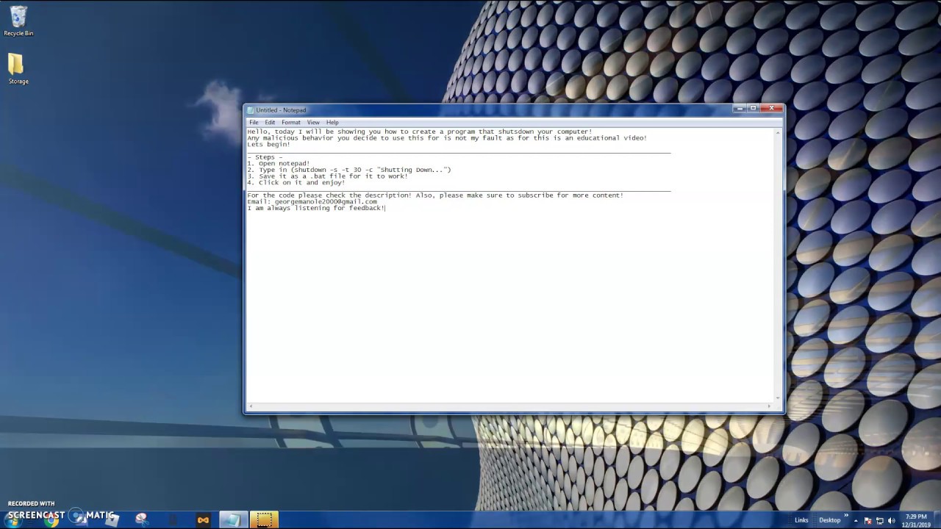The image size is (941, 529).
Task: Click the text "4. Click on it and enjoy!"
Action: point(296,183)
